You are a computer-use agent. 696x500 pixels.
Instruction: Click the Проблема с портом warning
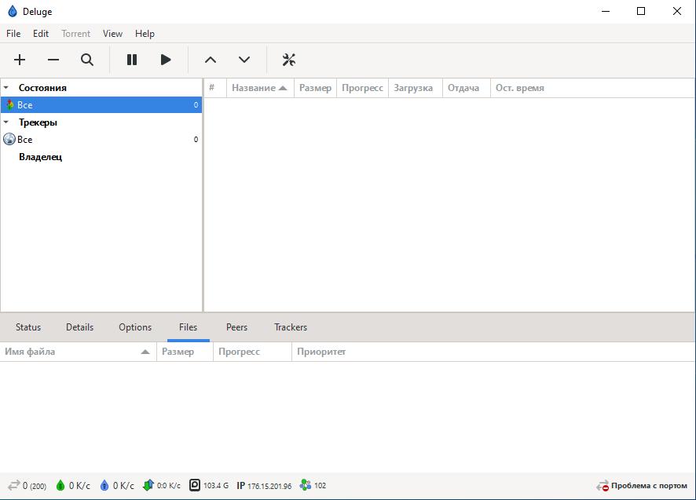pos(642,486)
